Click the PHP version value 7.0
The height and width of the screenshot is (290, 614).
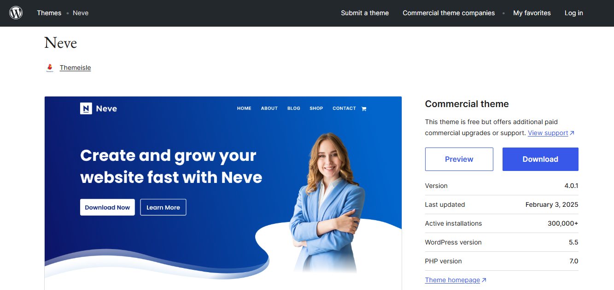pos(573,261)
